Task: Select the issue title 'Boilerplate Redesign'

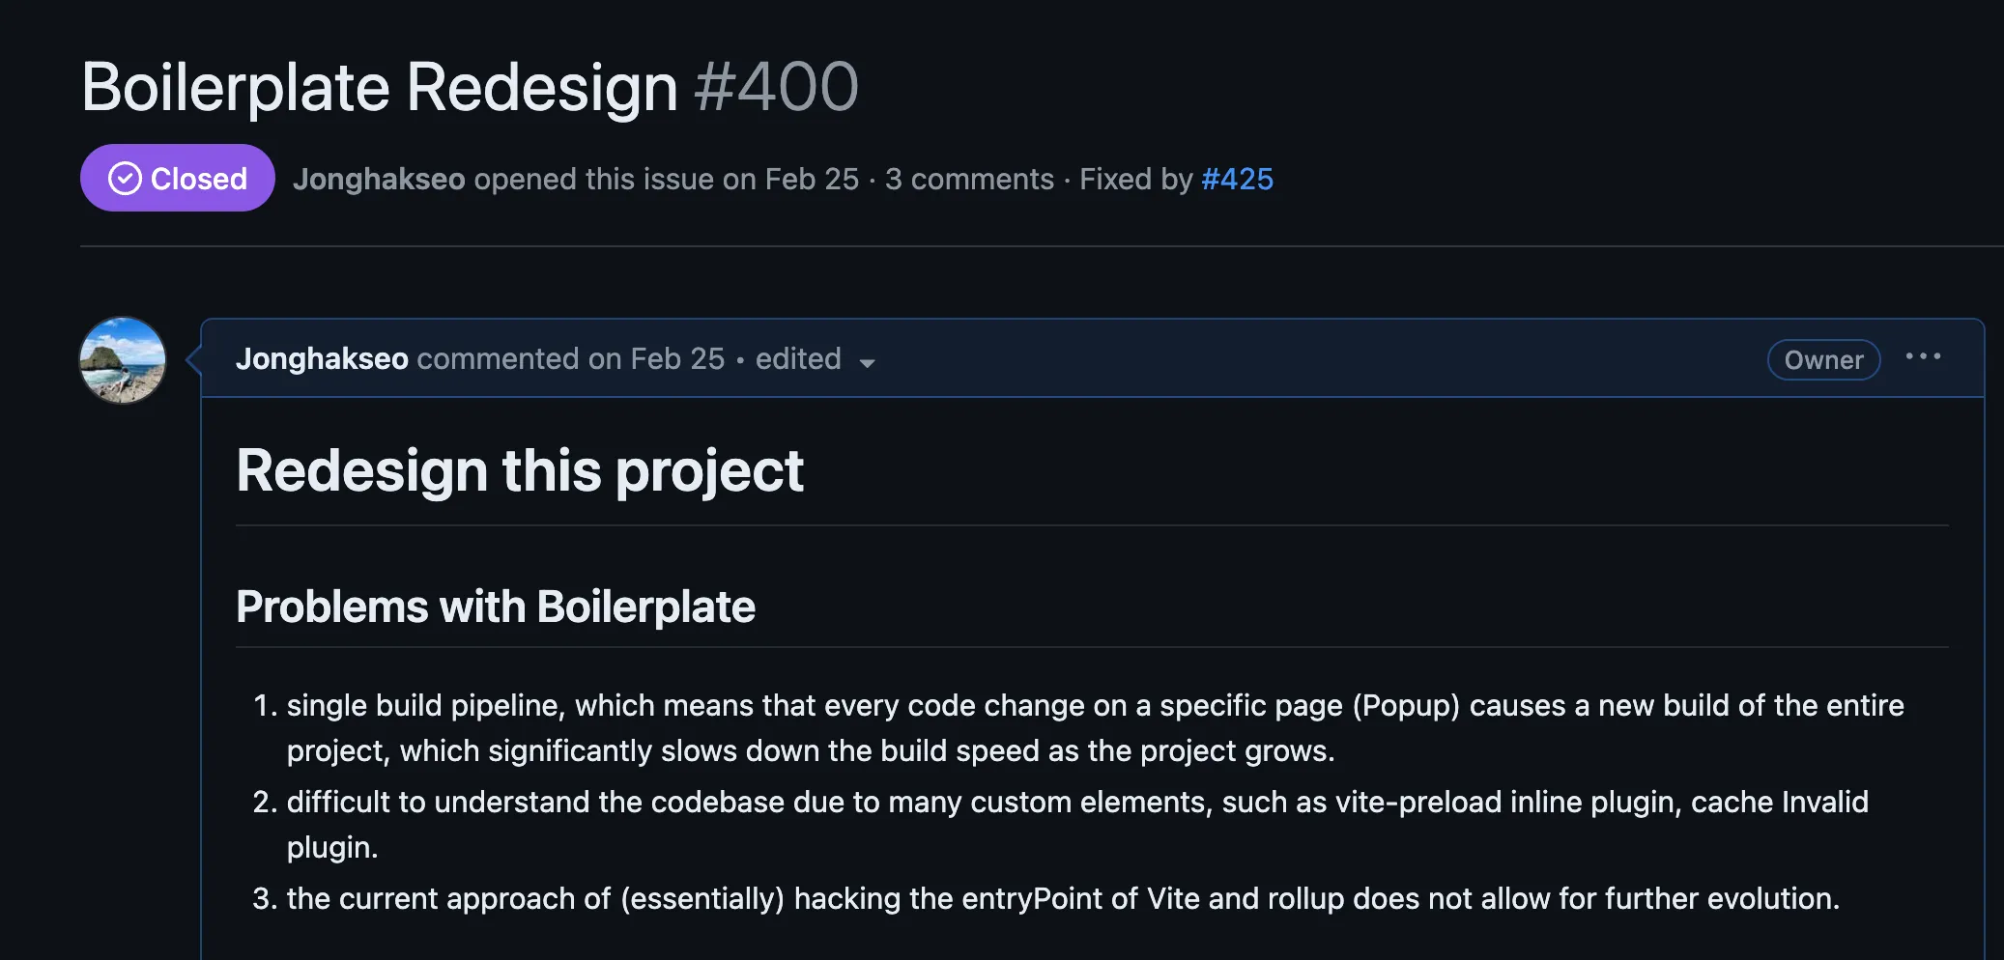Action: tap(380, 87)
